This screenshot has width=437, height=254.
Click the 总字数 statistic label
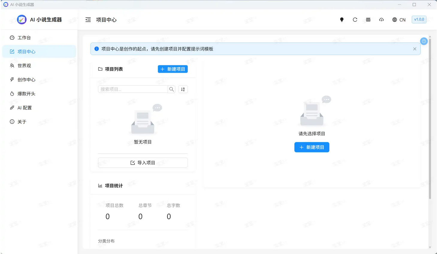coord(173,205)
